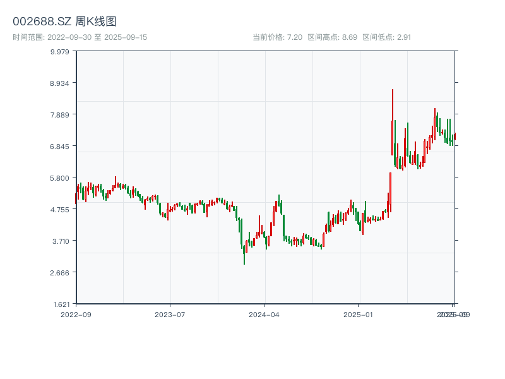Click the tallest red candle's peak wick
This screenshot has height=379, width=505.
point(393,91)
